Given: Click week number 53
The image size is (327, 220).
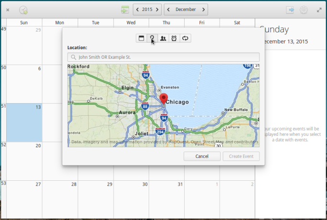Looking at the screenshot, I should point(3,183).
